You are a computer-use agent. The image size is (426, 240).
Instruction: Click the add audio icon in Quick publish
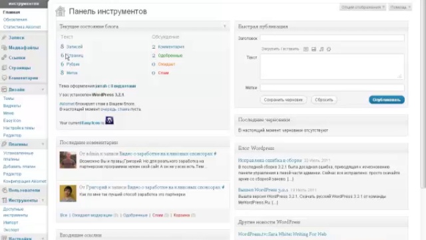[x=321, y=49]
